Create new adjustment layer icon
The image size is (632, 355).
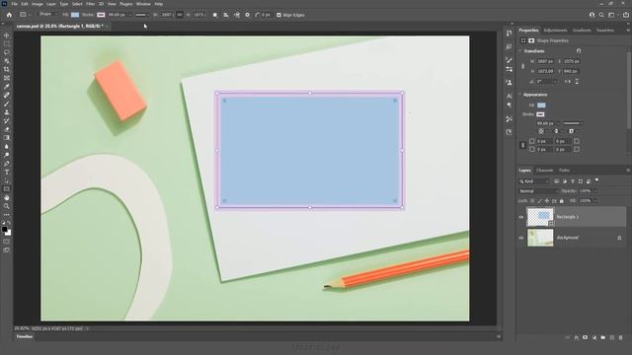[x=594, y=337]
